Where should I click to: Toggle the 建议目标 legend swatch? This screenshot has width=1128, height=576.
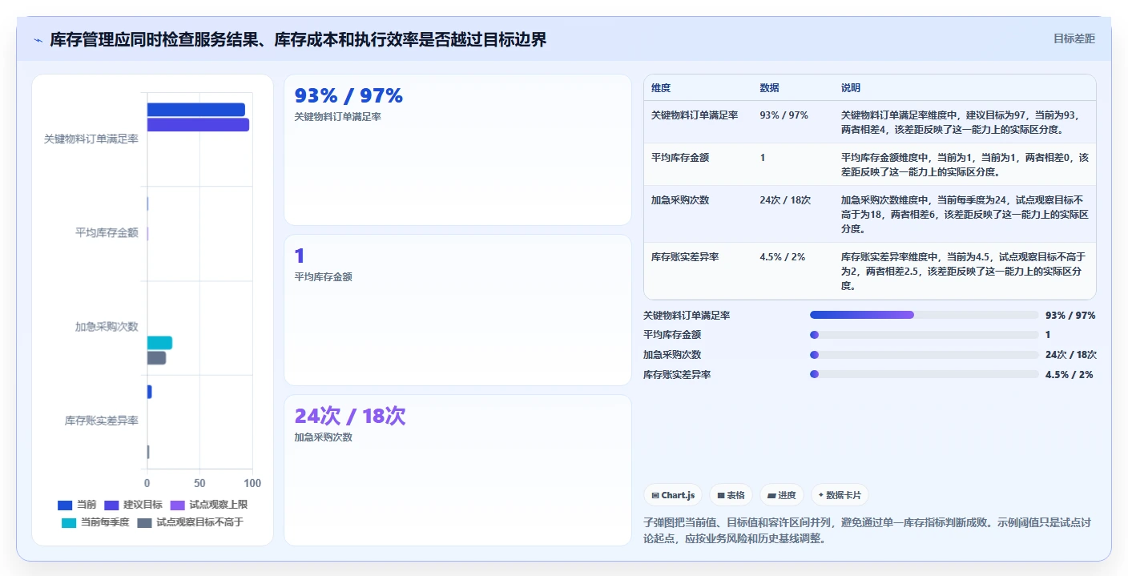(x=111, y=505)
